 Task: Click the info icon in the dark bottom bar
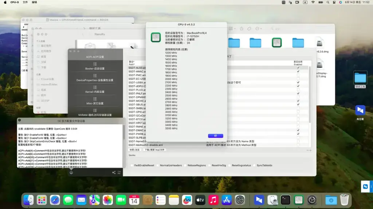(71, 172)
